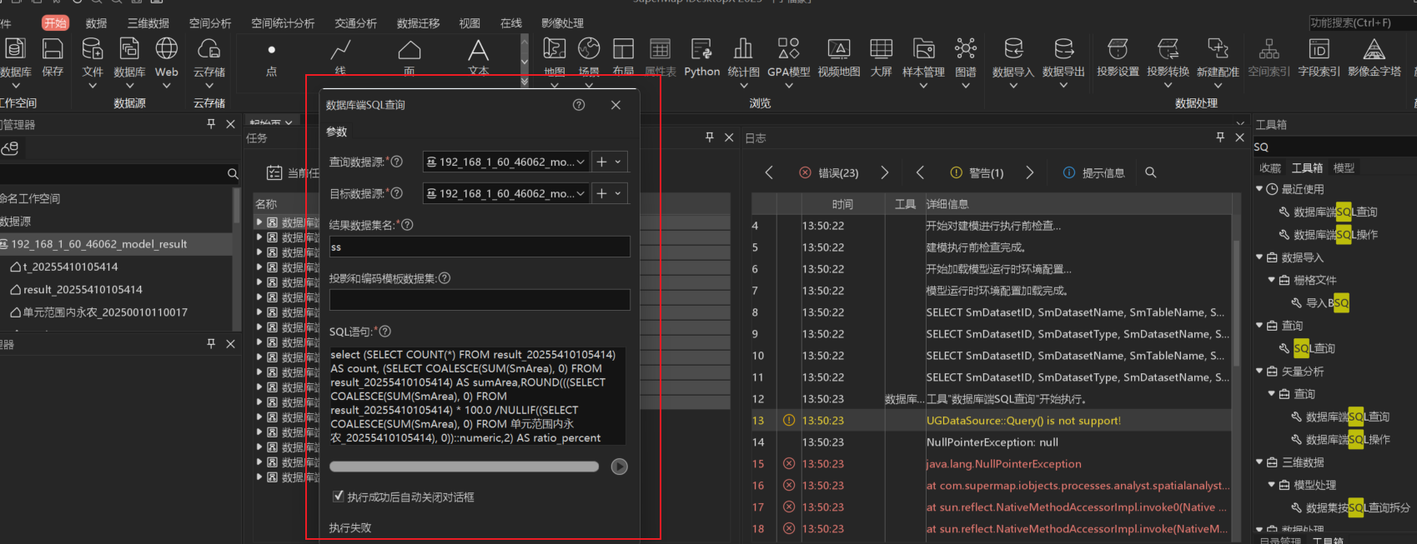Launch the Python console icon
Viewport: 1417px width, 544px height.
[701, 49]
